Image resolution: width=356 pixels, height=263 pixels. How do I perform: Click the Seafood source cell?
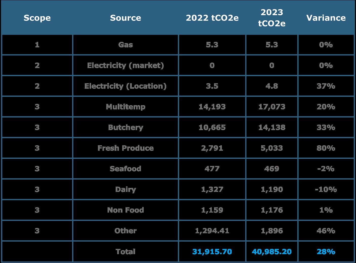pos(125,169)
